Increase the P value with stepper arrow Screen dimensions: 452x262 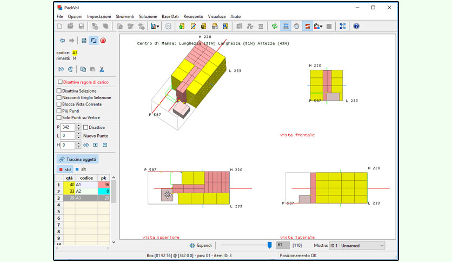(78, 126)
